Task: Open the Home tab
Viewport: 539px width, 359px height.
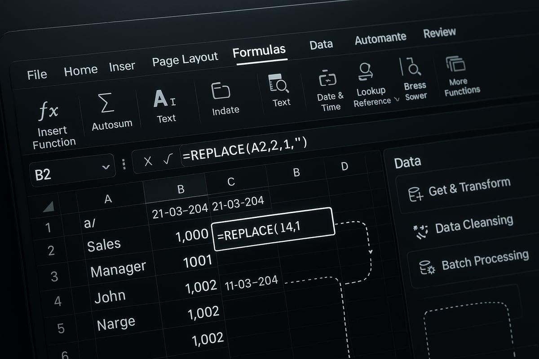Action: click(81, 69)
